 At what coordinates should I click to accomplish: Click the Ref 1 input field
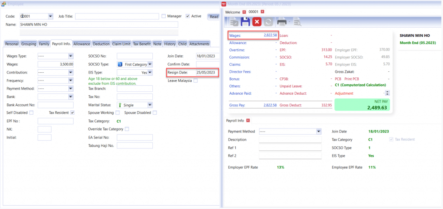pyautogui.click(x=290, y=148)
